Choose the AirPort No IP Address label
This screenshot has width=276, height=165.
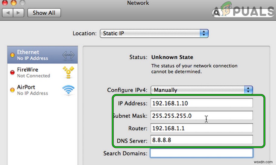click(32, 90)
